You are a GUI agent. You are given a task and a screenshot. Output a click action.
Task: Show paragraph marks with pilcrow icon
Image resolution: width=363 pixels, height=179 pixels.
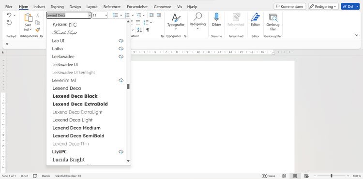pos(148,30)
